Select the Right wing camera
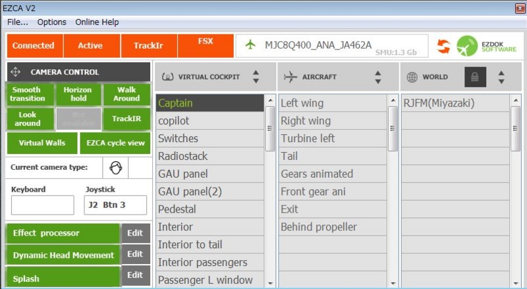Viewport: 527px width, 289px height. 333,120
